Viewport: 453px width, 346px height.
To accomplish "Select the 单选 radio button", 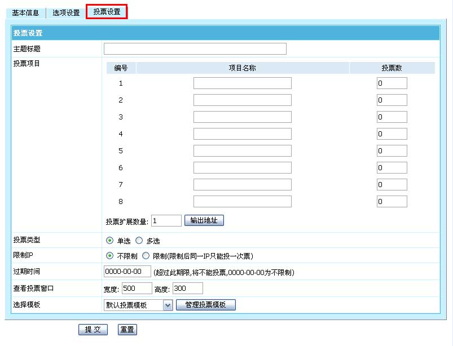I will pos(110,241).
